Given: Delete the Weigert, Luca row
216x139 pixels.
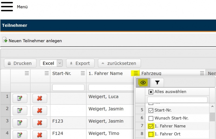Looking at the screenshot, I should (x=40, y=99).
